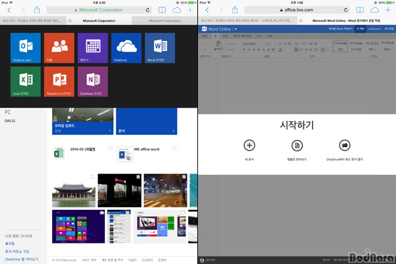Screen dimensions: 396x264
Task: Open the People tile with two figures
Action: tap(59, 48)
